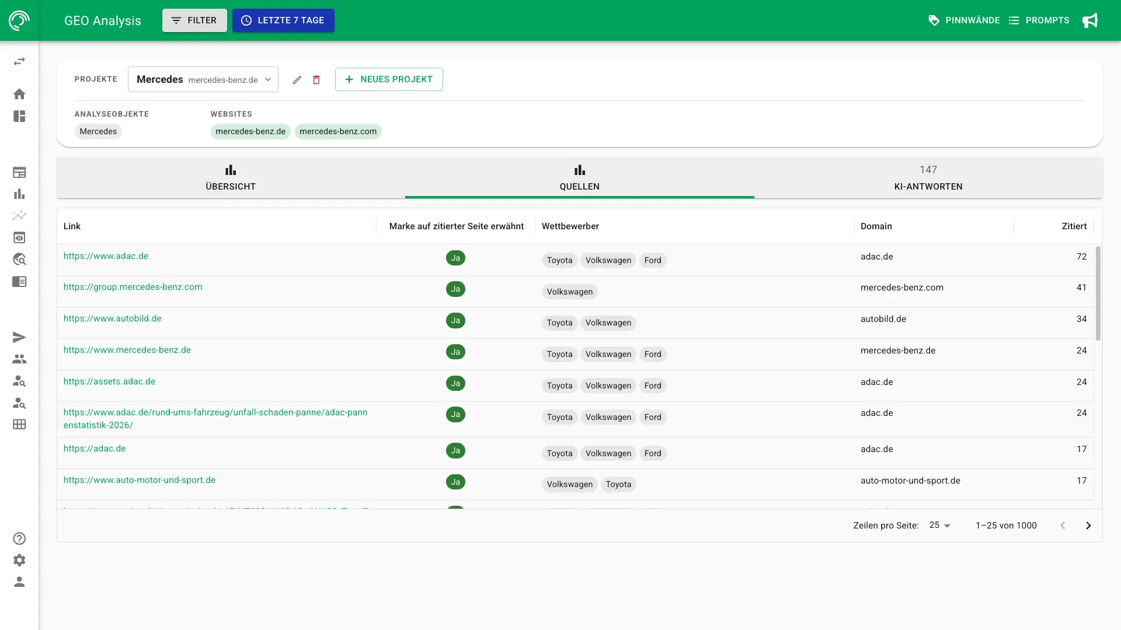The width and height of the screenshot is (1121, 630).
Task: Select the Quellen tab
Action: coord(579,178)
